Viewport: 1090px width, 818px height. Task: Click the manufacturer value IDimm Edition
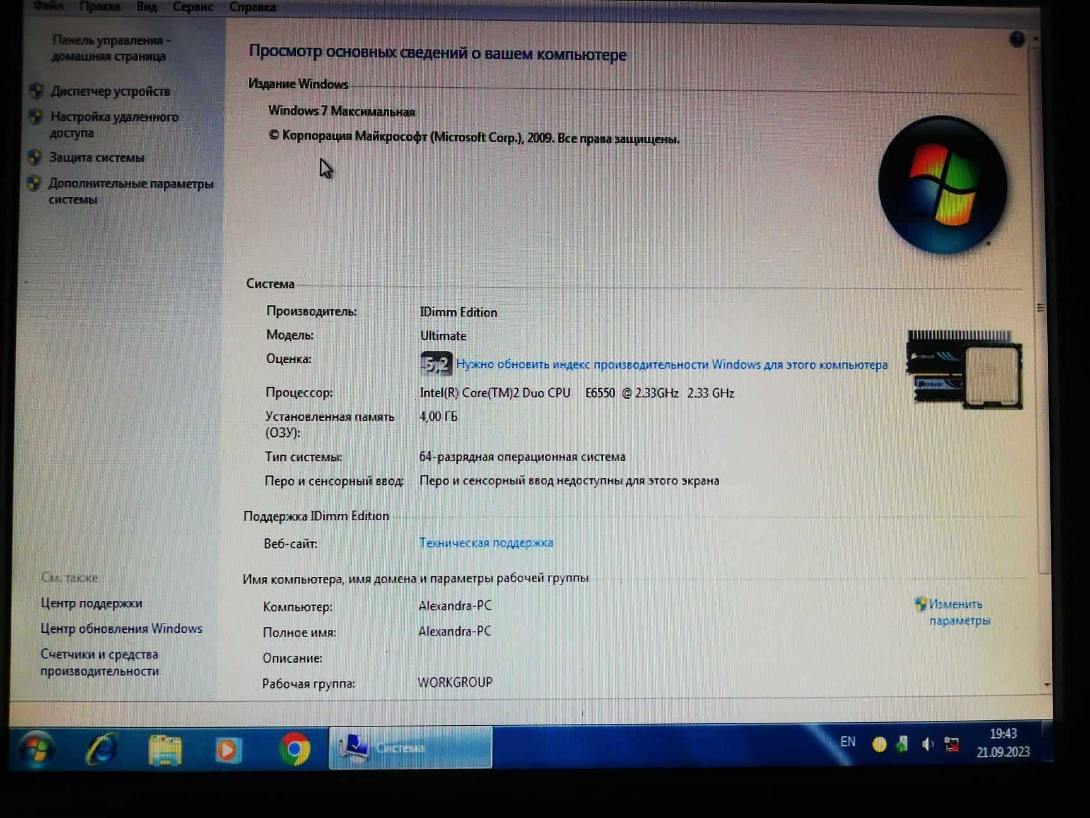click(x=459, y=312)
